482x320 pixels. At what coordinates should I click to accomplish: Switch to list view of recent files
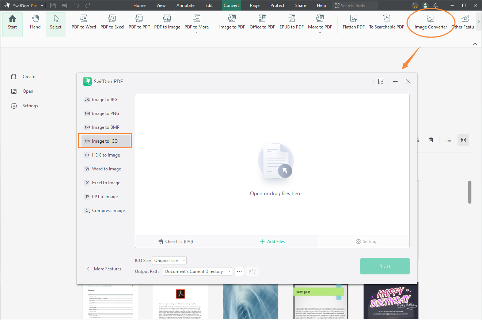(x=449, y=140)
